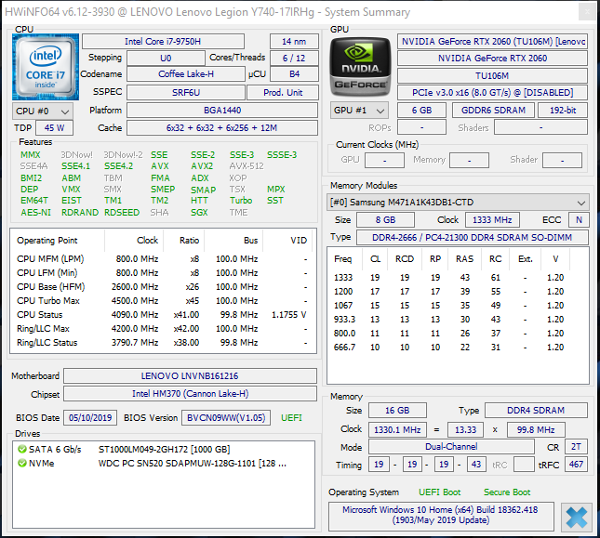Image resolution: width=600 pixels, height=538 pixels.
Task: Open the CPU #0 selector dropdown
Action: tap(43, 112)
